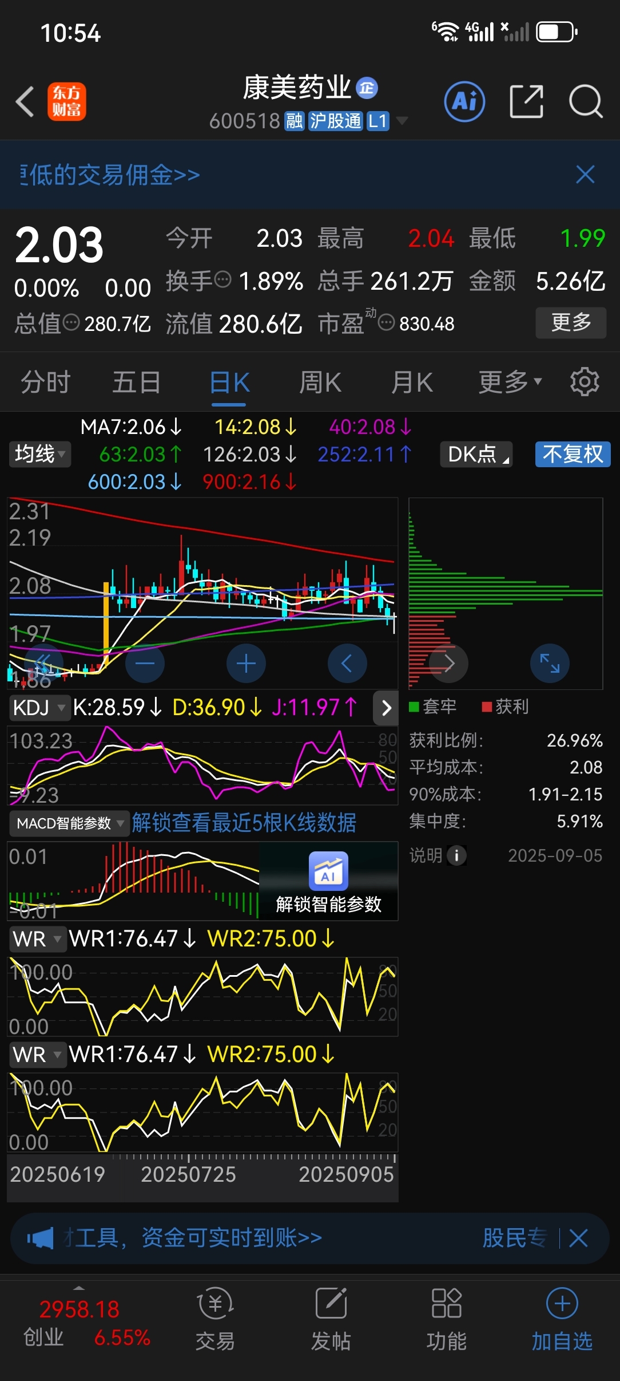Open the KDJ indicator dropdown
Image resolution: width=620 pixels, height=1381 pixels.
pos(39,708)
